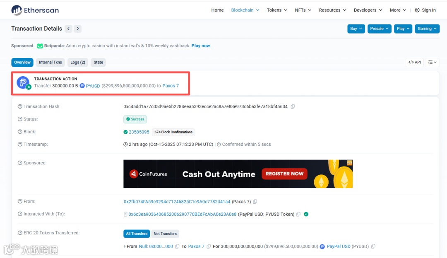Click From help icon
Viewport: 447px width, 258px height.
coord(20,201)
